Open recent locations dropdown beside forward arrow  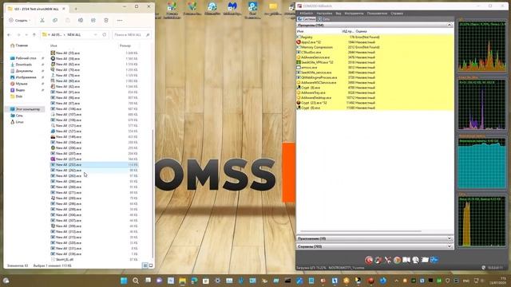[x=26, y=34]
